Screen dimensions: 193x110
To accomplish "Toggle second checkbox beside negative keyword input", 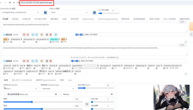I will (x=77, y=61).
